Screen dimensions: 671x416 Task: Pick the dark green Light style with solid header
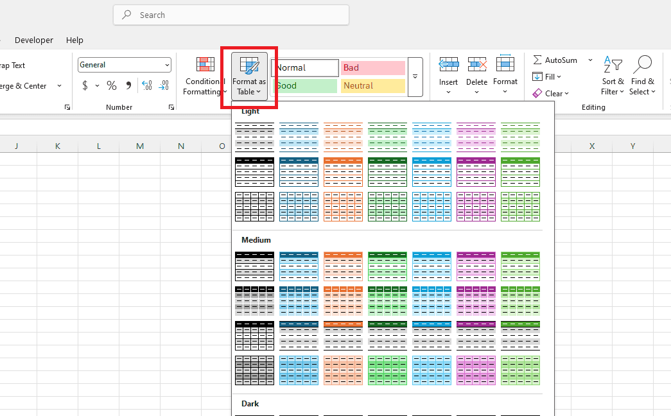pyautogui.click(x=387, y=172)
